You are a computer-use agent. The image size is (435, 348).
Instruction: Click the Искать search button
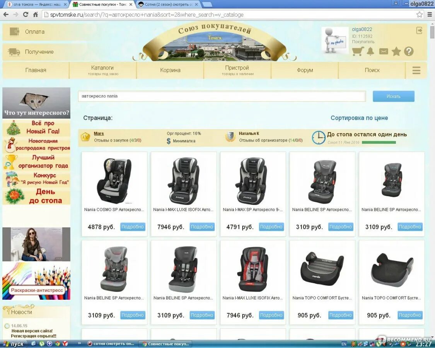click(x=393, y=96)
